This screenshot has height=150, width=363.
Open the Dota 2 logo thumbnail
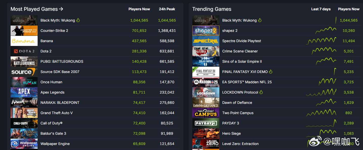pyautogui.click(x=24, y=51)
